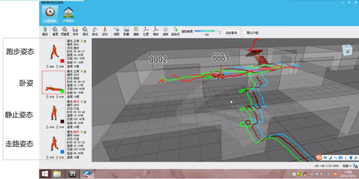Click the 重置 reset magnifier icon
The image size is (359, 179).
(x=55, y=31)
